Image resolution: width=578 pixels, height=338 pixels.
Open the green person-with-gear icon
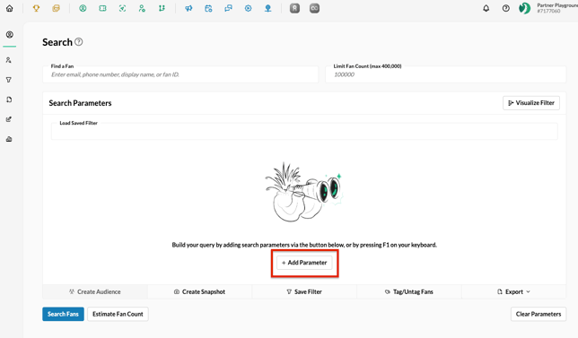142,8
